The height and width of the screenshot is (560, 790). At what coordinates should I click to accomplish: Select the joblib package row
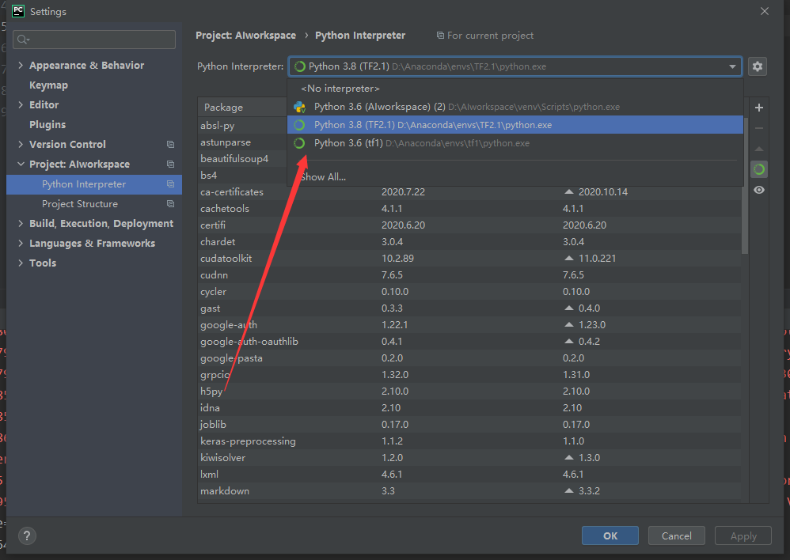coord(469,425)
